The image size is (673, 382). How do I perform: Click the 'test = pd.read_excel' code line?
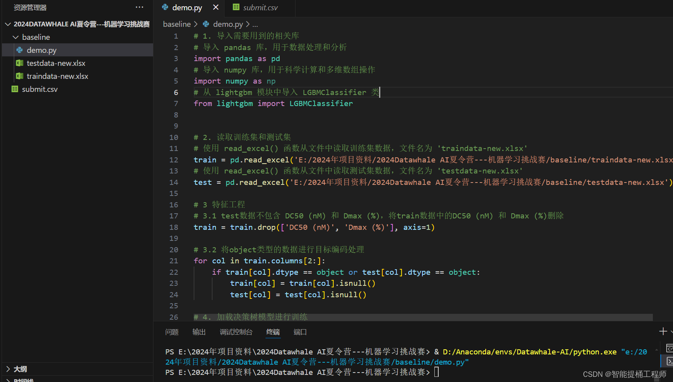tap(433, 182)
